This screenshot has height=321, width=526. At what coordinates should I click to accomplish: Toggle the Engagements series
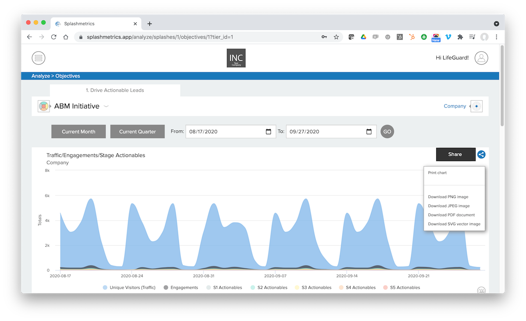[181, 287]
